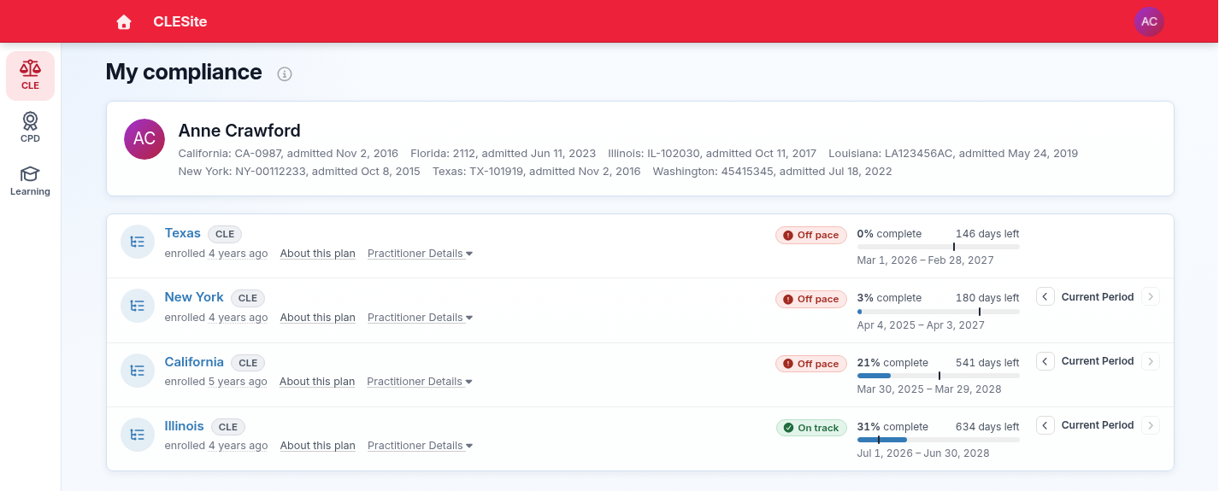Click the Off pace badge for Texas

pos(811,236)
